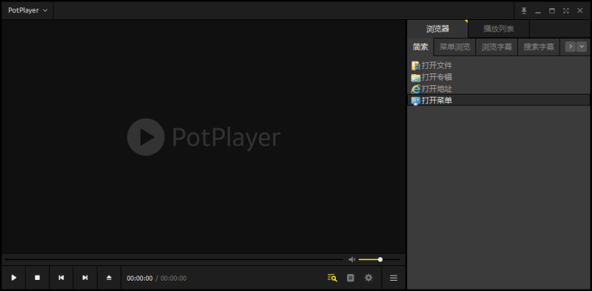
Task: Open the playlist search icon
Action: click(332, 278)
